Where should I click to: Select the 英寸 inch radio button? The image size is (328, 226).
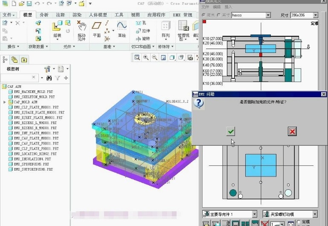pos(219,15)
